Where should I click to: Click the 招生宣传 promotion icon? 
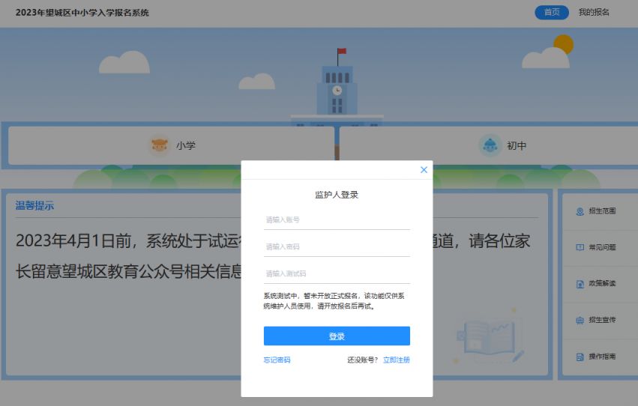[580, 321]
